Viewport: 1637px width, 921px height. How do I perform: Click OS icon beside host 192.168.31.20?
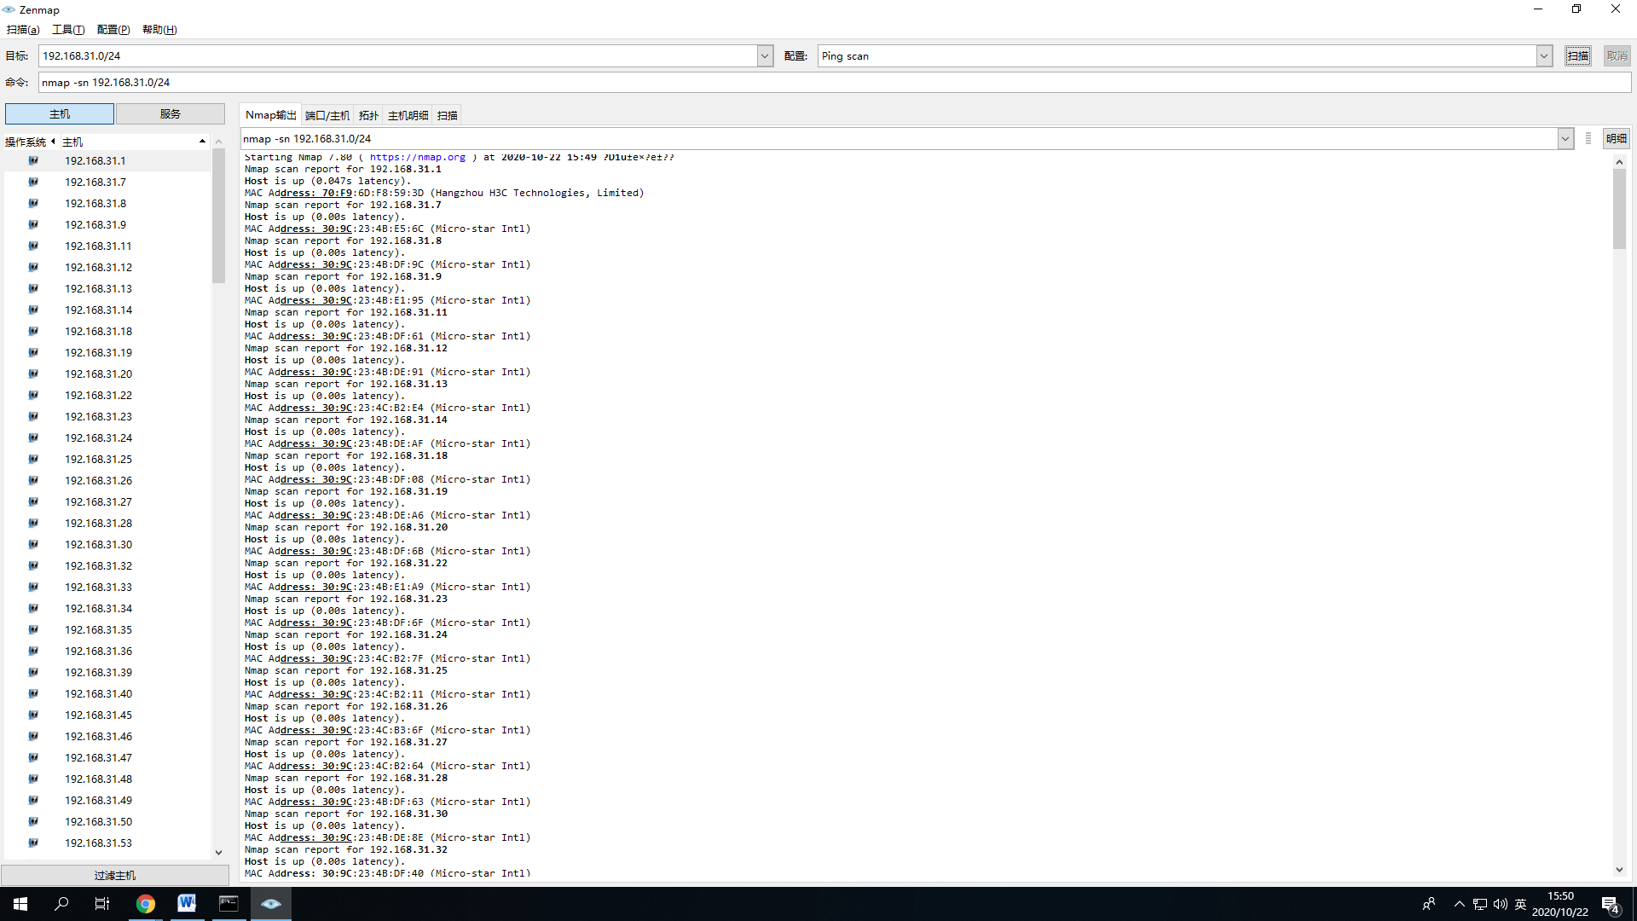pos(33,374)
